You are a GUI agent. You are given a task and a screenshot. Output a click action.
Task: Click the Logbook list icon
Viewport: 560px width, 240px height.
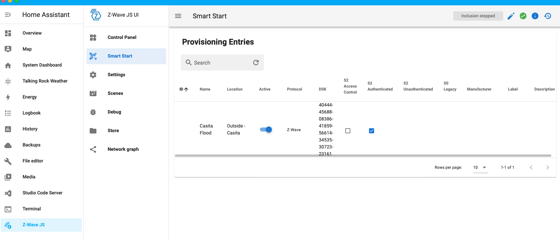click(x=8, y=113)
